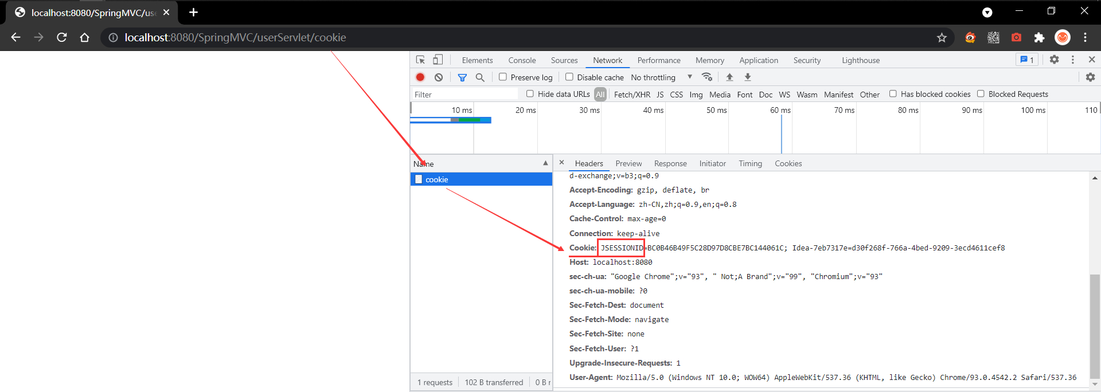Filter requests by CSS type
Viewport: 1101px width, 392px height.
coord(677,95)
